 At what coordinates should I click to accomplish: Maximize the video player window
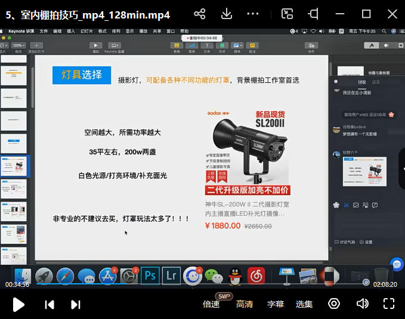tap(366, 14)
